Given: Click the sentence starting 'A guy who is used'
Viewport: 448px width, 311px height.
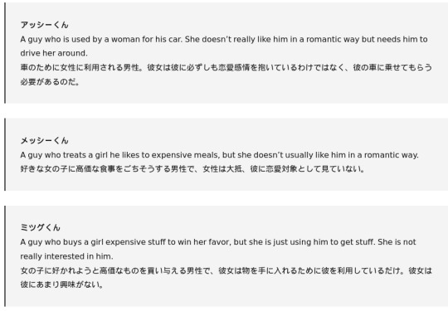Looking at the screenshot, I should coord(224,40).
